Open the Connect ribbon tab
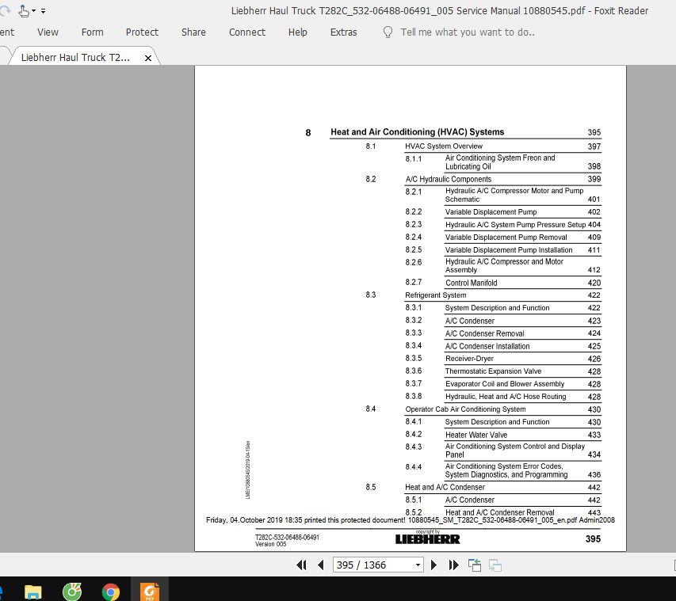 point(247,32)
